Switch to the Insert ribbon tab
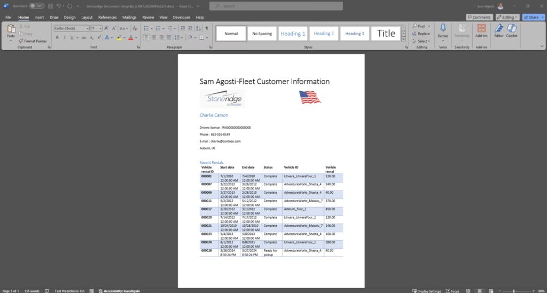The image size is (547, 293). (x=39, y=17)
